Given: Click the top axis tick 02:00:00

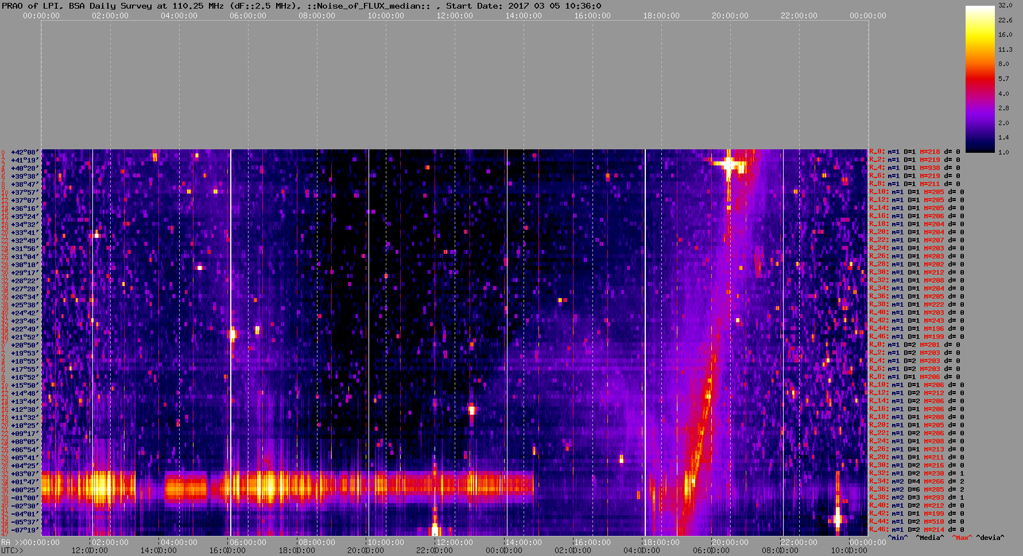Looking at the screenshot, I should pos(110,16).
